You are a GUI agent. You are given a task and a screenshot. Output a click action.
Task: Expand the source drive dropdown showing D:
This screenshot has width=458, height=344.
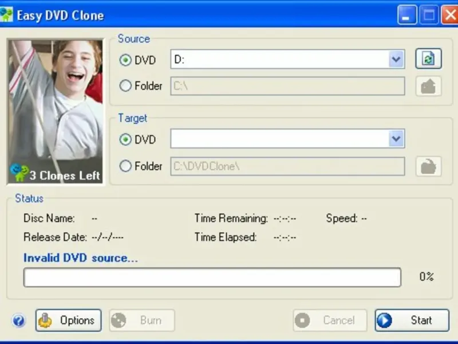coord(396,60)
